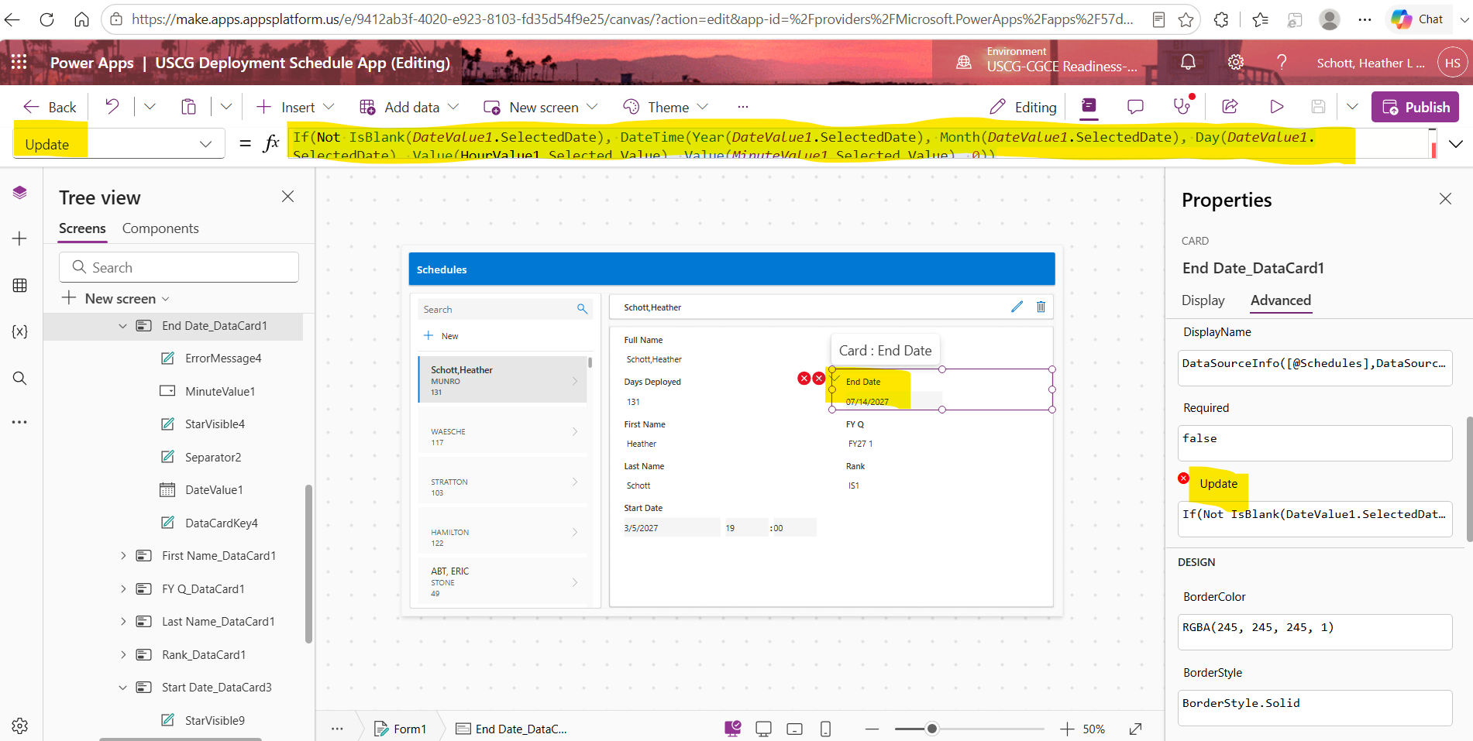
Task: Click the zoom slider handle
Action: (932, 729)
